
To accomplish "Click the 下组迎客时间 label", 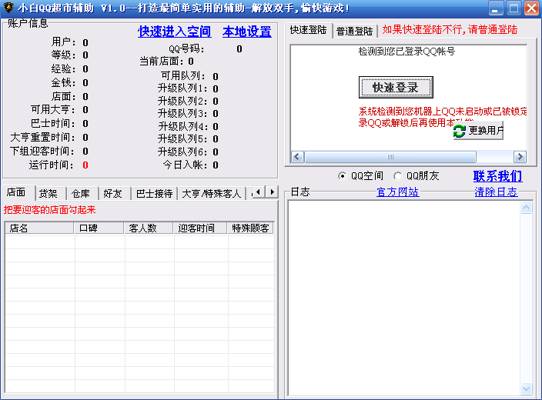I will (x=42, y=152).
